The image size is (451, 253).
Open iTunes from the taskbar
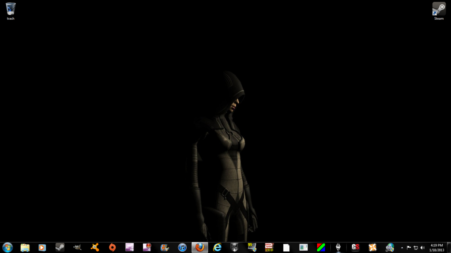182,247
